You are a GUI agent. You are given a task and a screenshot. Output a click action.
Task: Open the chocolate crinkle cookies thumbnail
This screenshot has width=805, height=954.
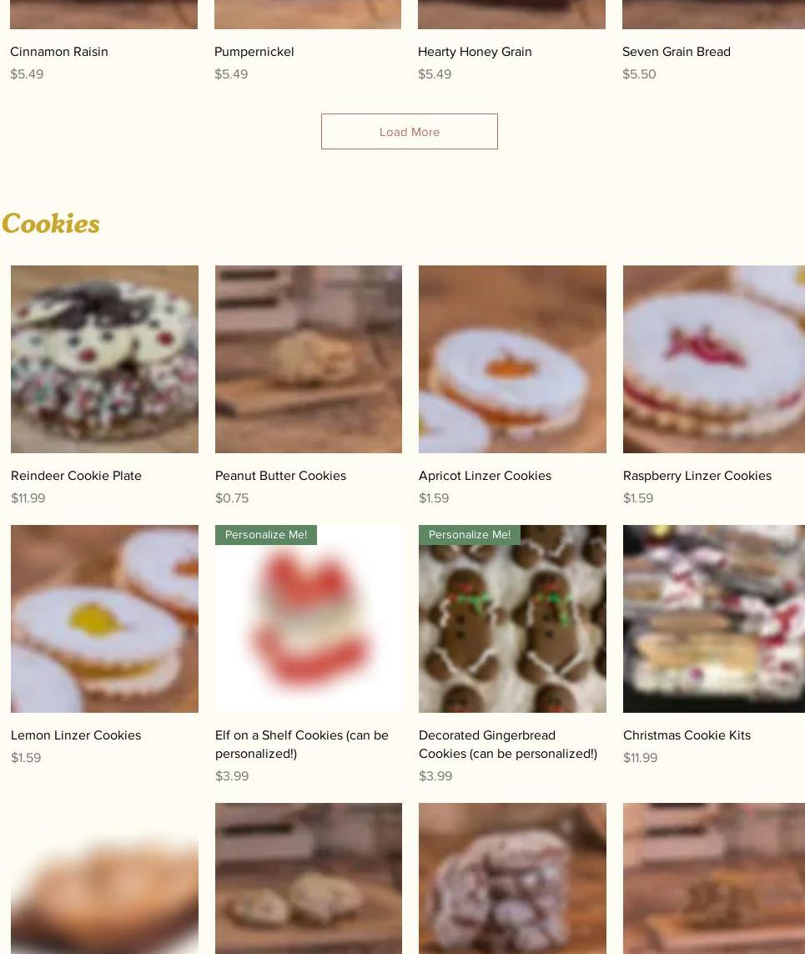[x=512, y=879]
